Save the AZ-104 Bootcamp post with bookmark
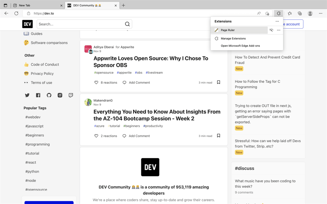 pos(219,136)
